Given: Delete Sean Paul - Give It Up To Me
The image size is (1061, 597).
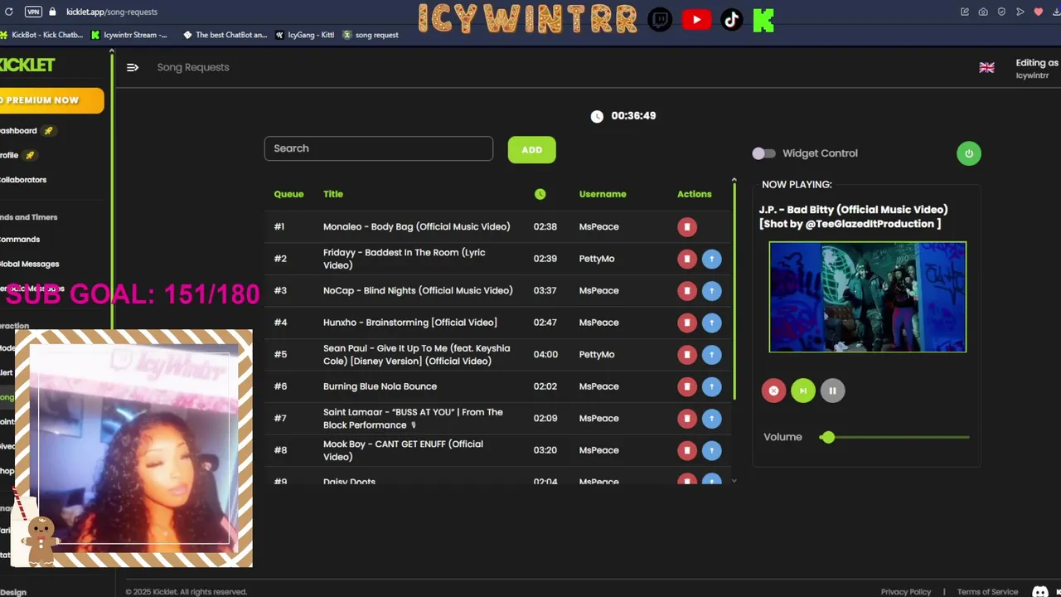Looking at the screenshot, I should tap(687, 354).
